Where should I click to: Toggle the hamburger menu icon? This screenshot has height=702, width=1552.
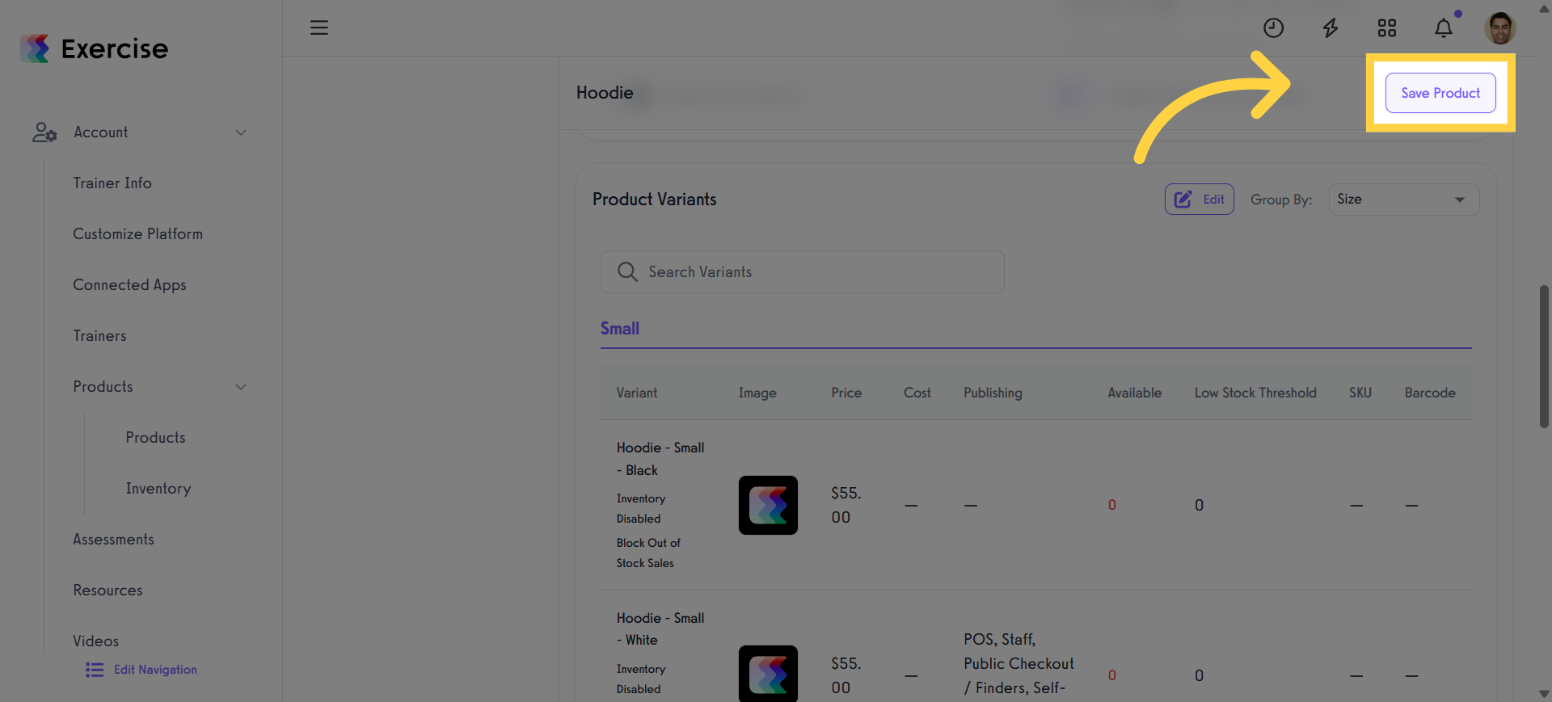pyautogui.click(x=319, y=27)
